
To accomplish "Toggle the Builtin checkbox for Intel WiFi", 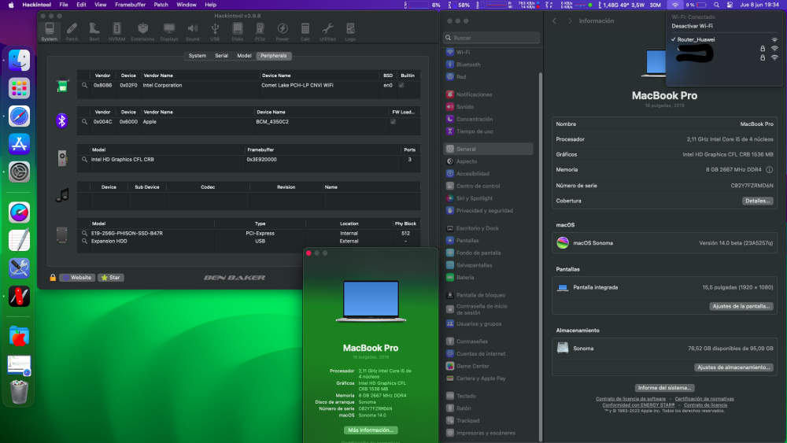I will pos(401,85).
